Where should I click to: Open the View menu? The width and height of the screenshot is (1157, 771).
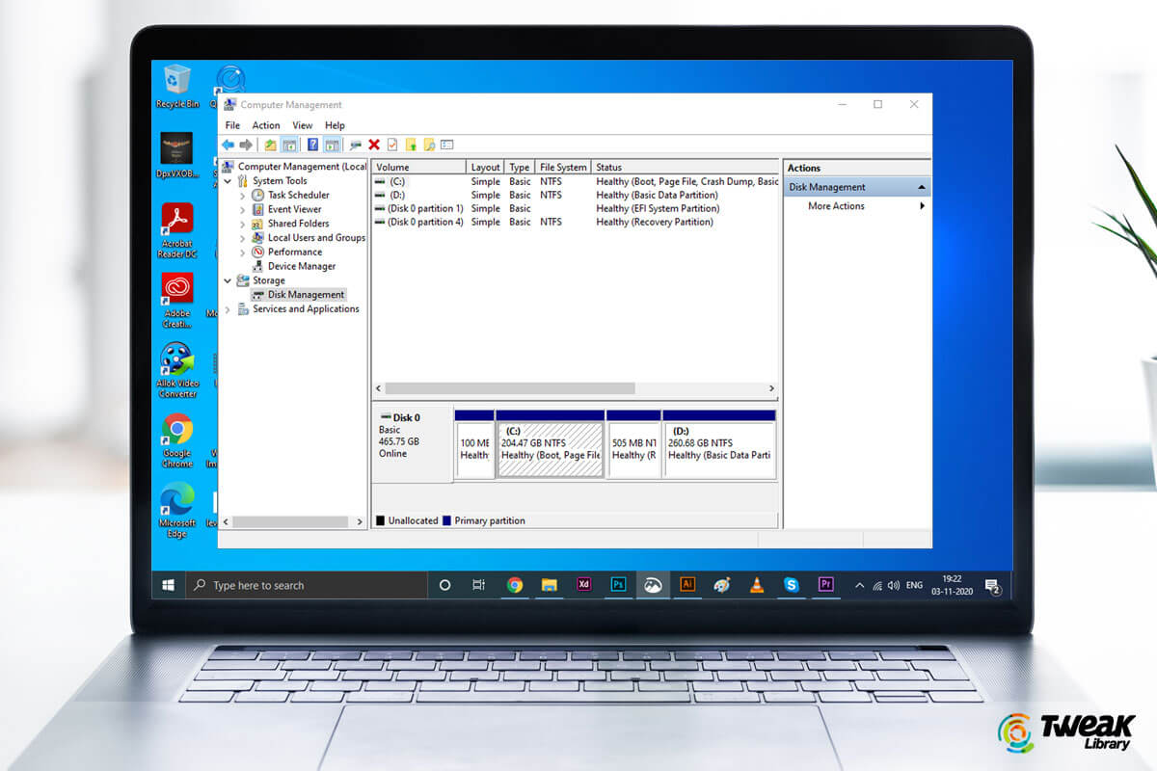pos(302,125)
